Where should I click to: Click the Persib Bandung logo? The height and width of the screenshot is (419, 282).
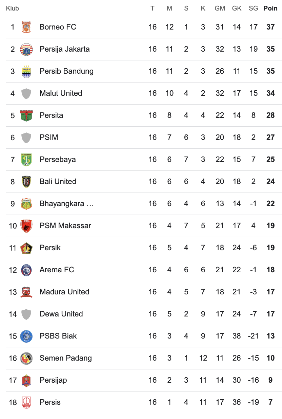[26, 71]
